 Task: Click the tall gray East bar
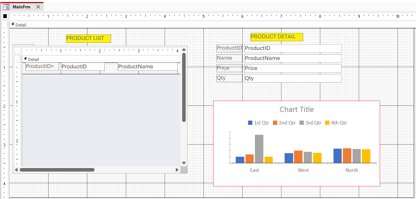259,149
